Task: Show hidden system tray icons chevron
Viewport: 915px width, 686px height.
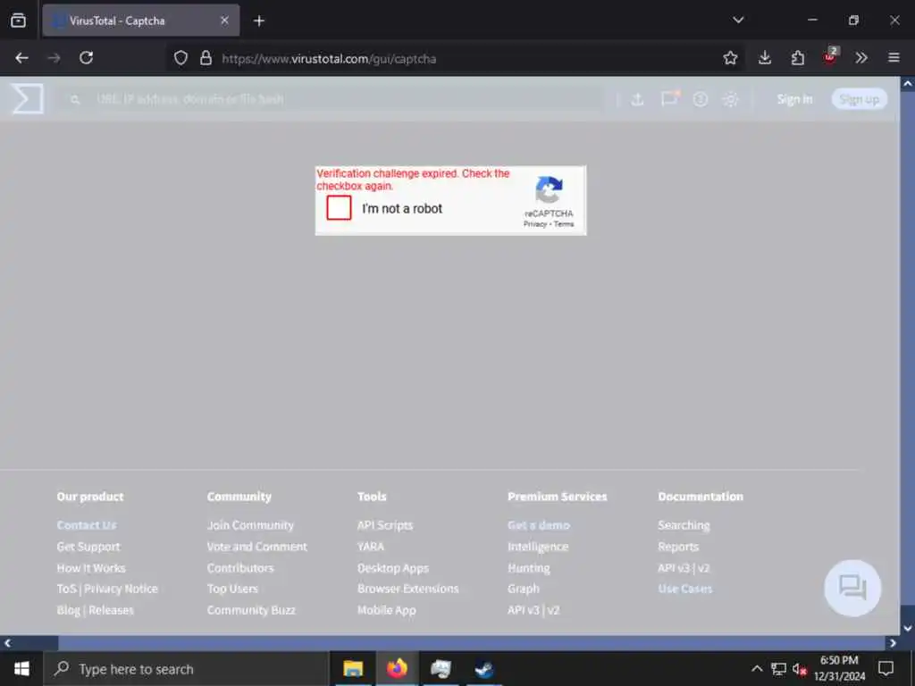Action: pos(756,668)
